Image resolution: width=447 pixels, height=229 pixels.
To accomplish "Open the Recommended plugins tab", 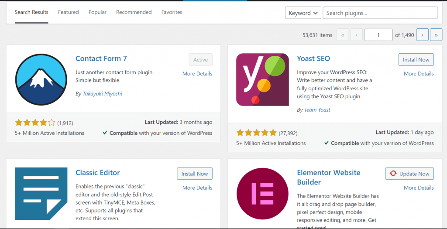I will [x=134, y=12].
